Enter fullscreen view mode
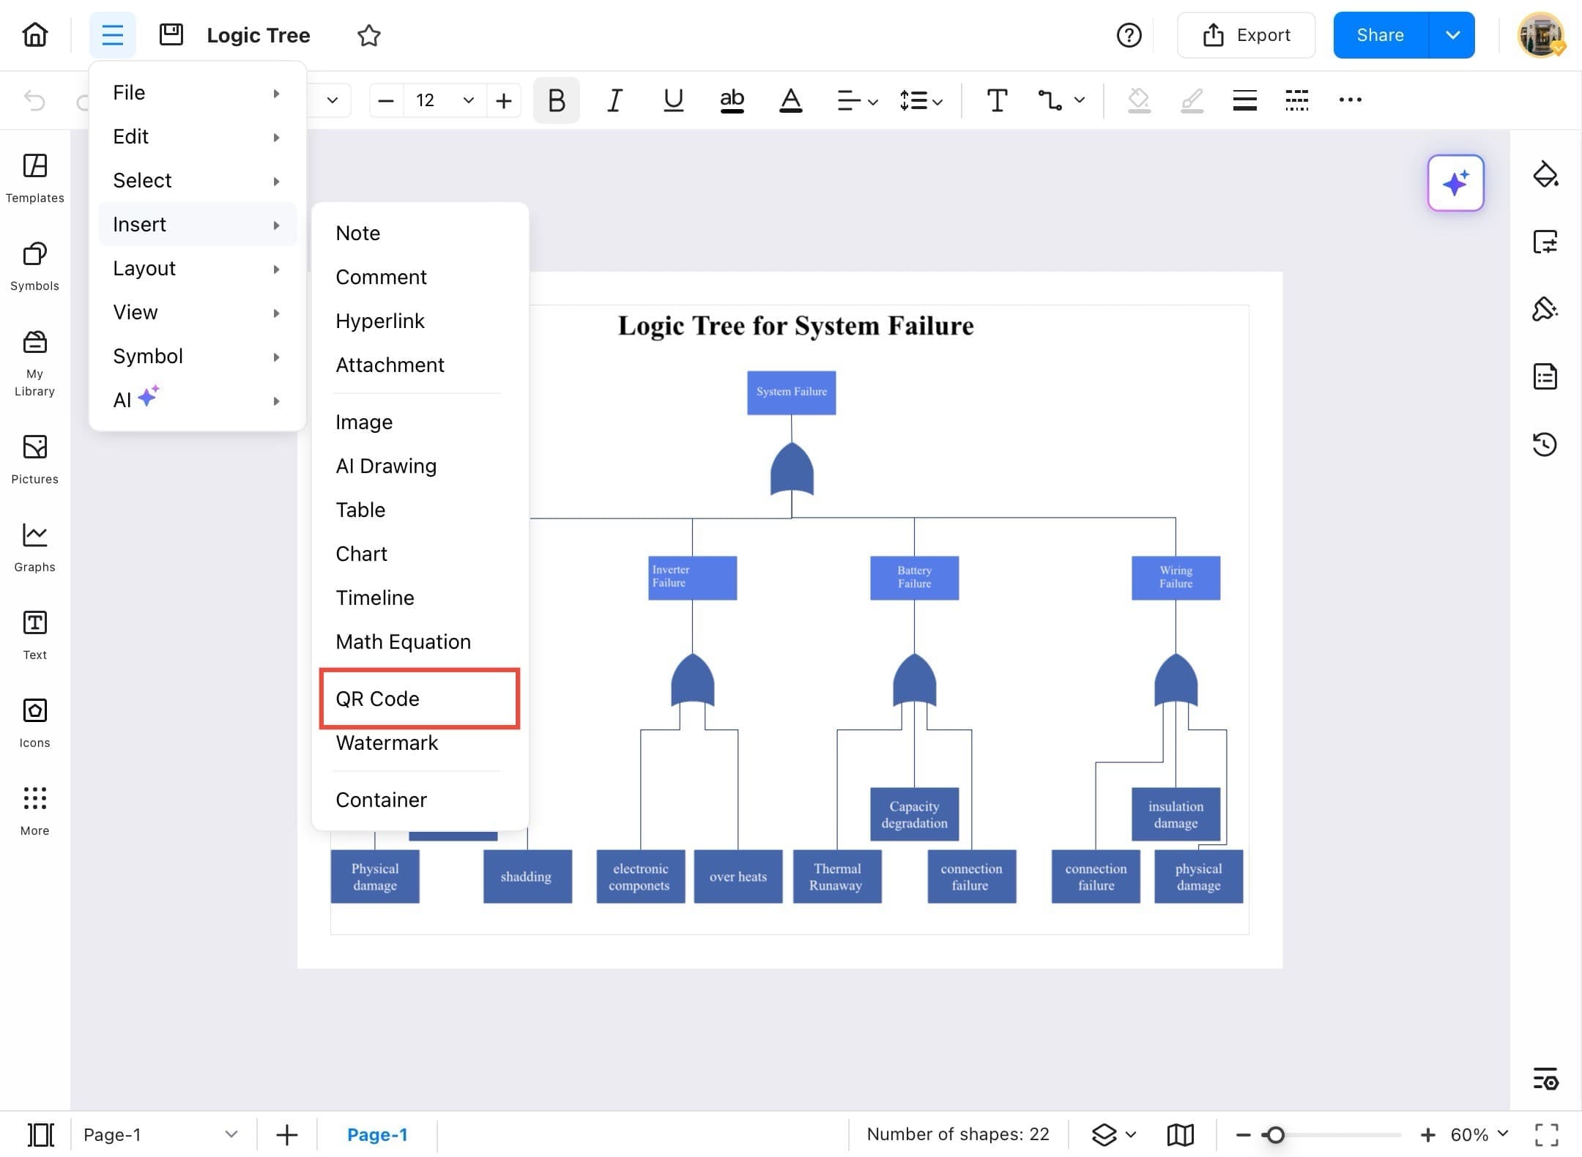This screenshot has height=1157, width=1582. pos(1546,1134)
